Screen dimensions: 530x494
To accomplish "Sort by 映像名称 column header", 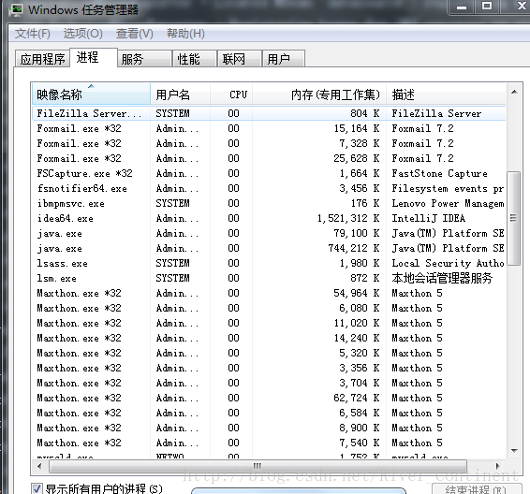I will point(91,94).
